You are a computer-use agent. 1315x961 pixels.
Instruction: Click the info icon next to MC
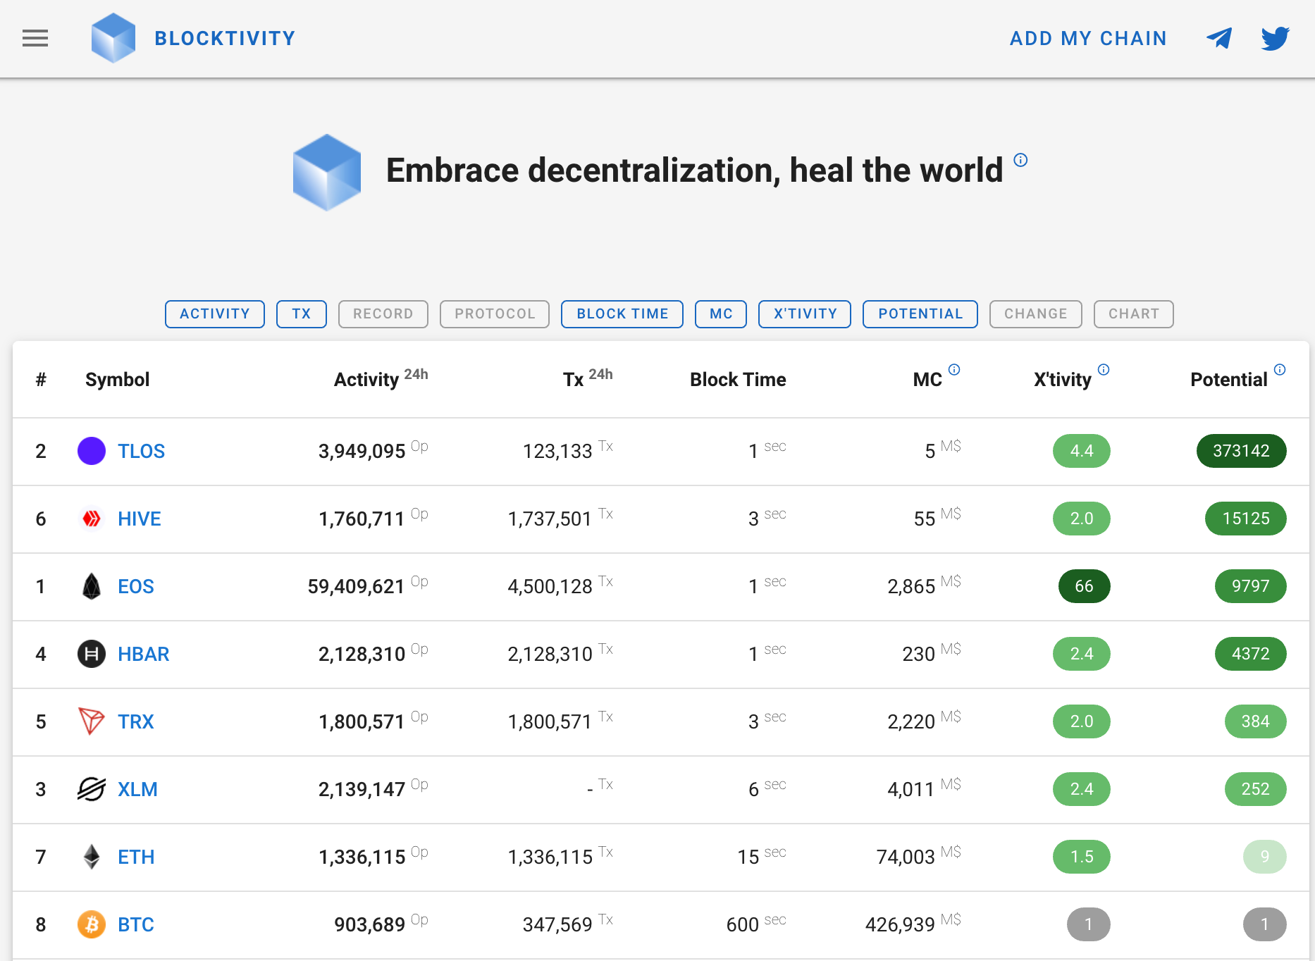pyautogui.click(x=954, y=369)
